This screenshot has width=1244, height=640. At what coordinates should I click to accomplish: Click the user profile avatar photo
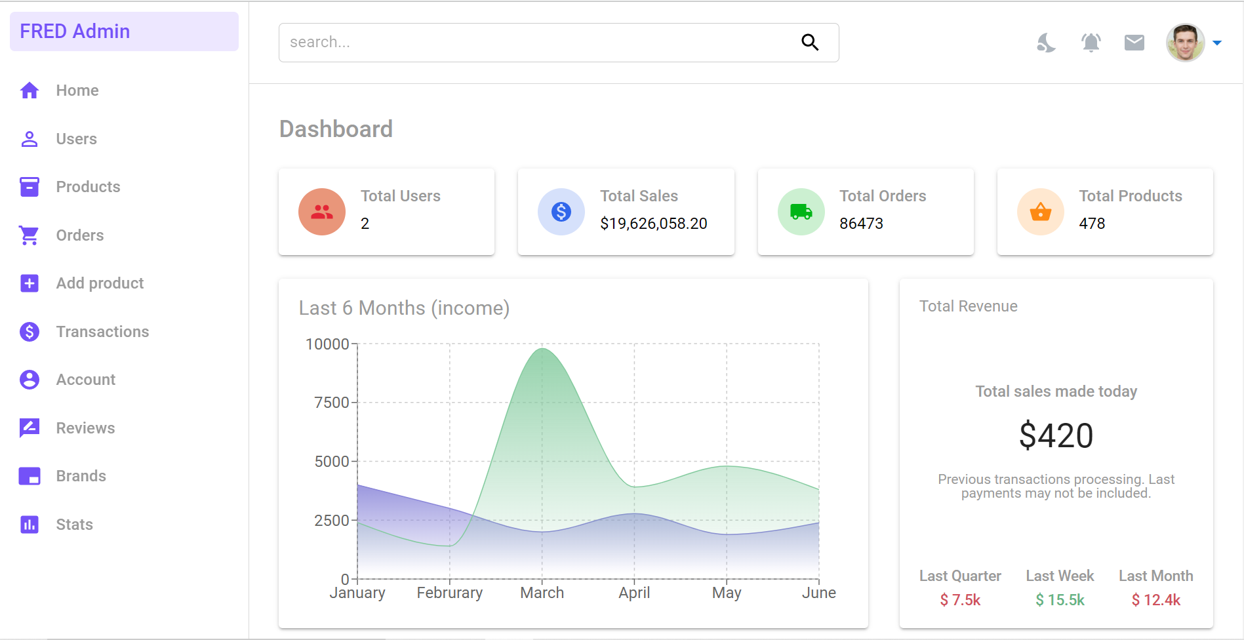click(x=1186, y=43)
